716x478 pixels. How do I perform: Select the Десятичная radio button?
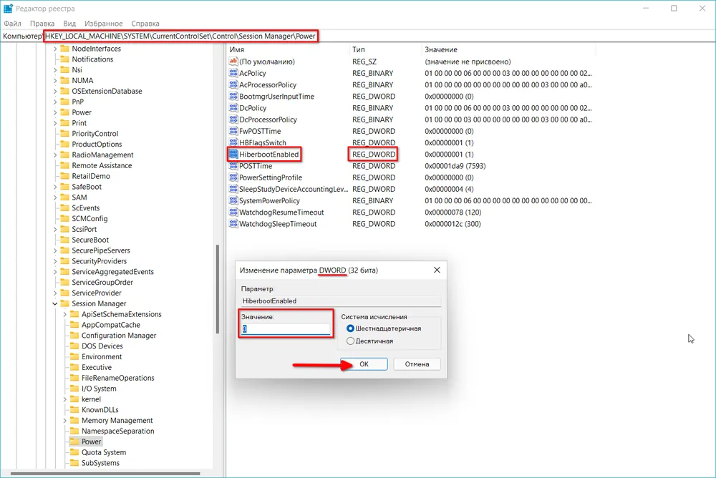click(x=350, y=341)
